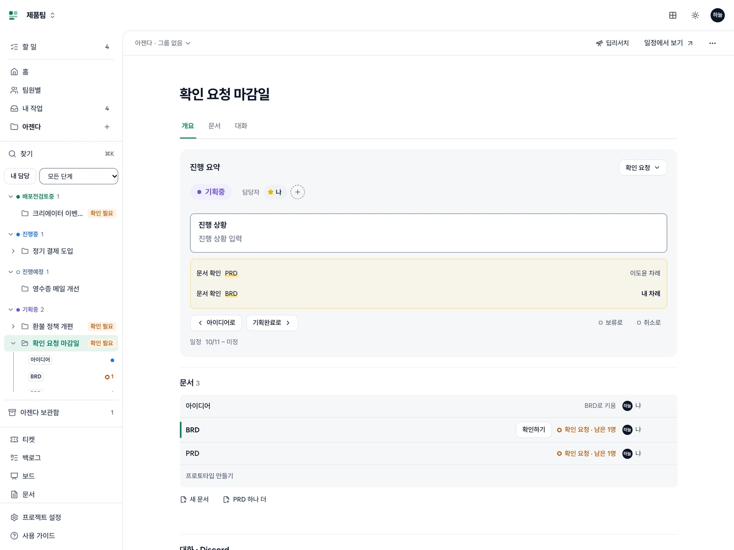Screen dimensions: 734x550
Task: Collapse the 배포전검토중 group
Action: [11, 197]
